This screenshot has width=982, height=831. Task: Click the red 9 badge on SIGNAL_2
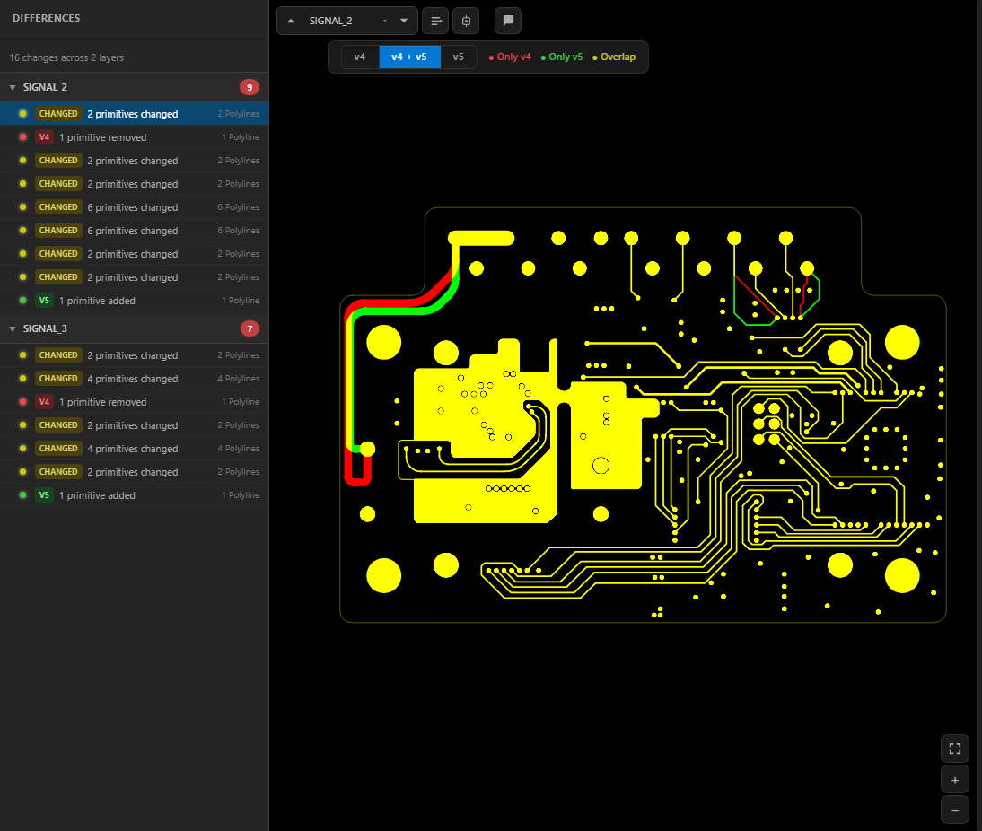coord(250,88)
